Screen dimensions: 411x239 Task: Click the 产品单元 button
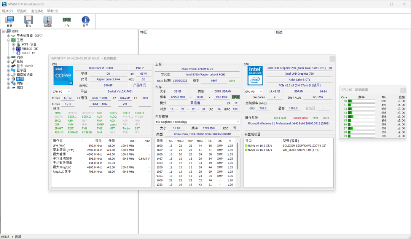pos(139,85)
